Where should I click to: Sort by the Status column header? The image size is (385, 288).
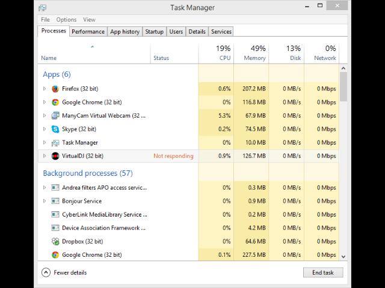point(174,53)
